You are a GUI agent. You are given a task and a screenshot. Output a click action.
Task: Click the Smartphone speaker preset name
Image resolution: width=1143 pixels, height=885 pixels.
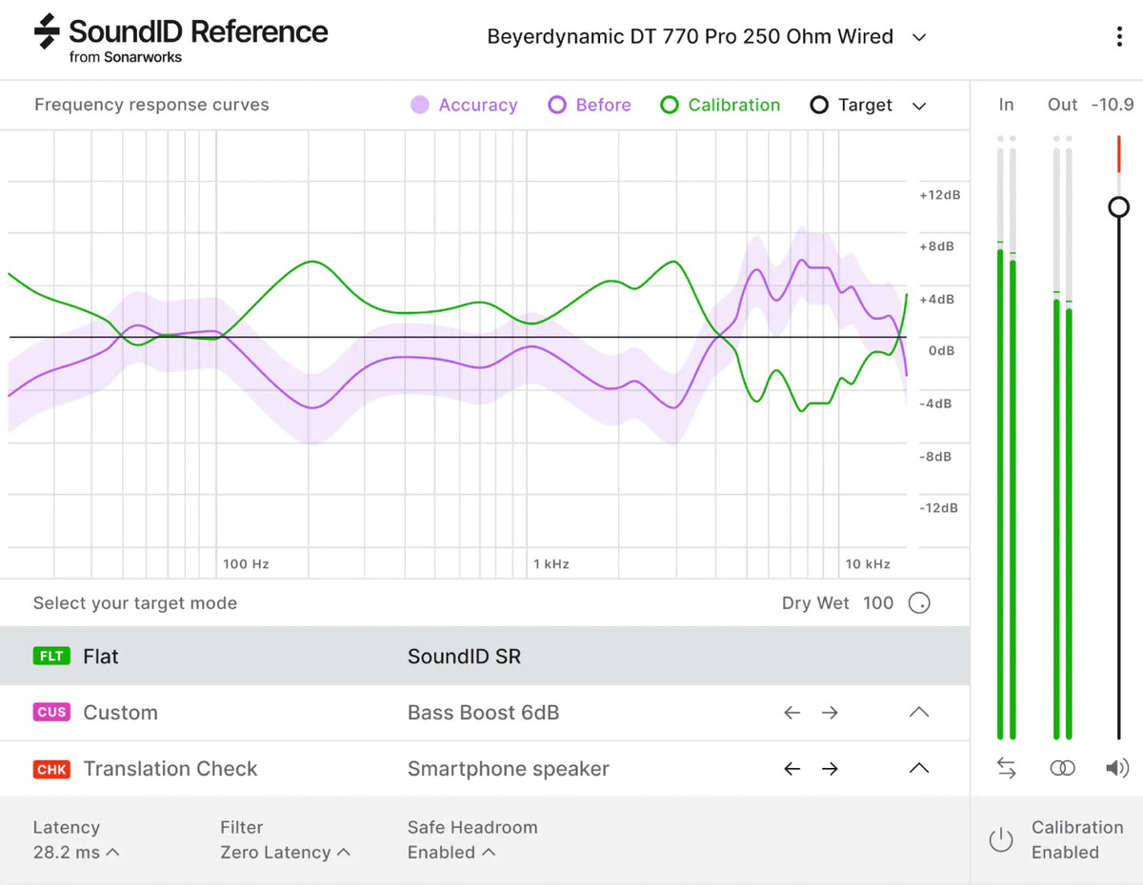click(x=508, y=769)
